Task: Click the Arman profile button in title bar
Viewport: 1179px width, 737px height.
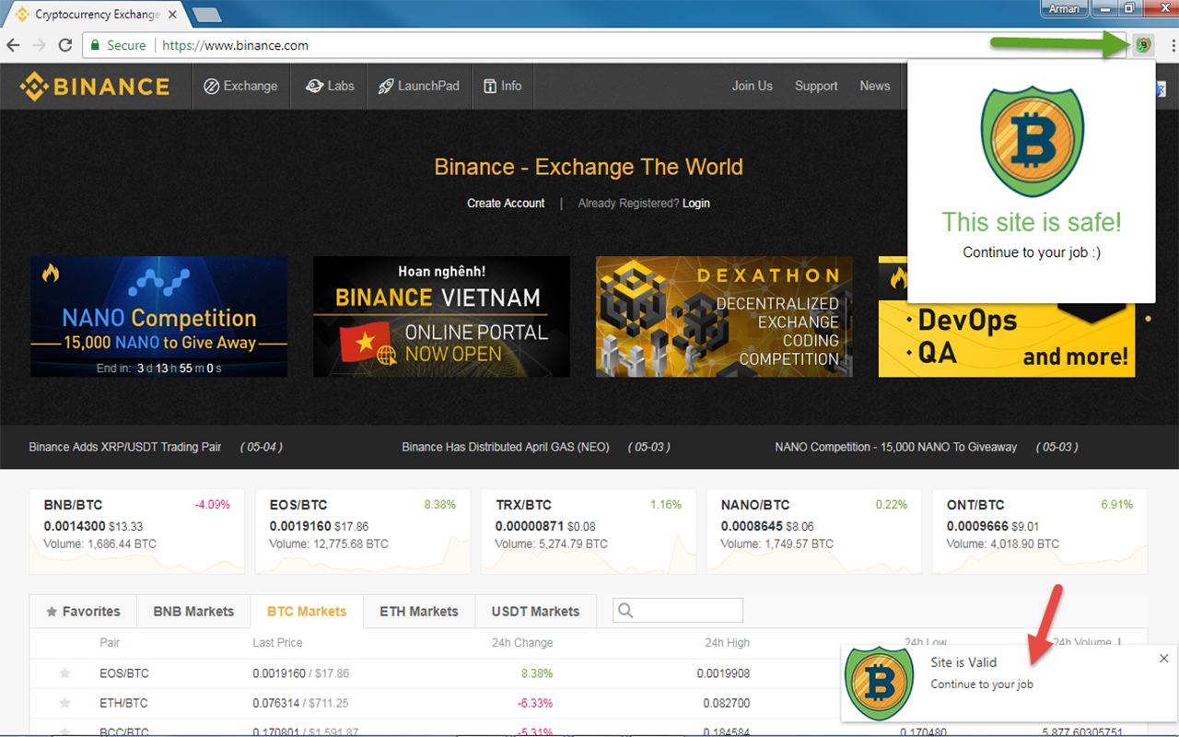Action: [1064, 8]
